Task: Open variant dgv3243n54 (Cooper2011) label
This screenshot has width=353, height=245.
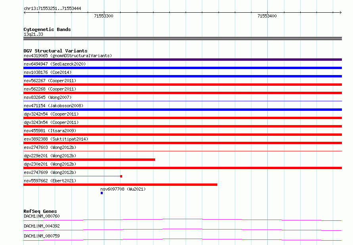Action: (x=51, y=122)
